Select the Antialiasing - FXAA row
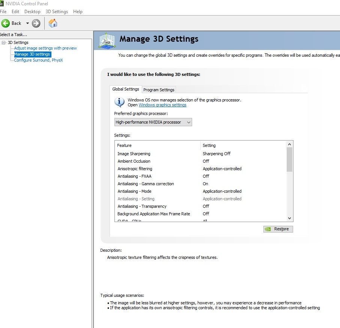 pos(201,176)
